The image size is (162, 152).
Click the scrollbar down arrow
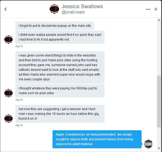click(159, 148)
